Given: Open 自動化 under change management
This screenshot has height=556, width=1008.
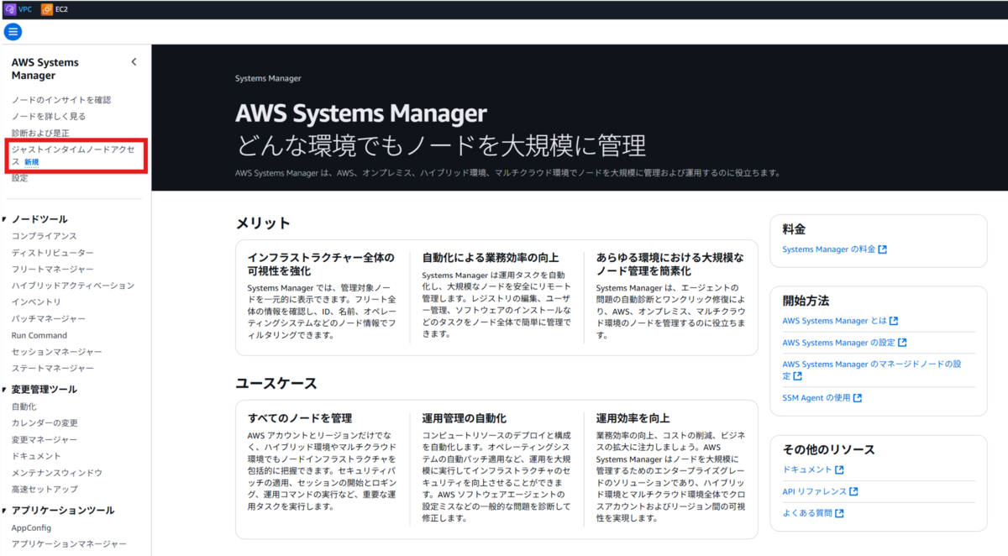Looking at the screenshot, I should tap(24, 407).
